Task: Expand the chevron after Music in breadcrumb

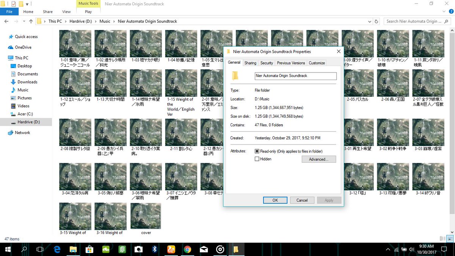Action: click(114, 22)
